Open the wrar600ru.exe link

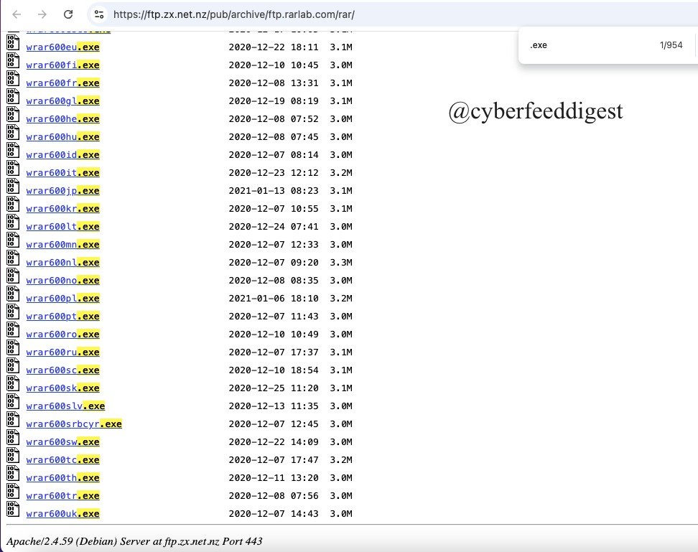pos(62,352)
